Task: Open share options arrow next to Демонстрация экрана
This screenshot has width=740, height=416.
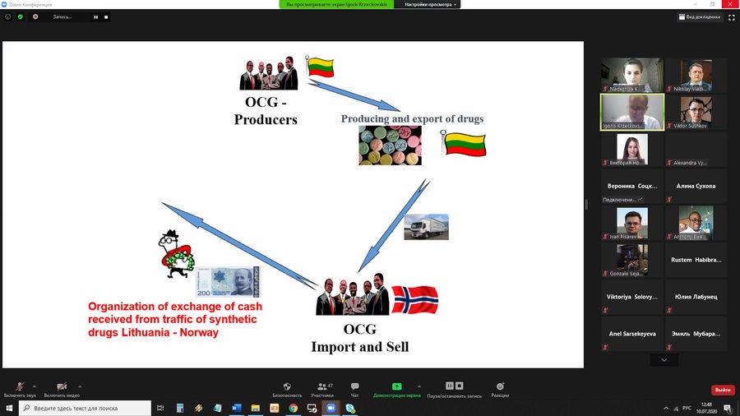Action: point(419,386)
